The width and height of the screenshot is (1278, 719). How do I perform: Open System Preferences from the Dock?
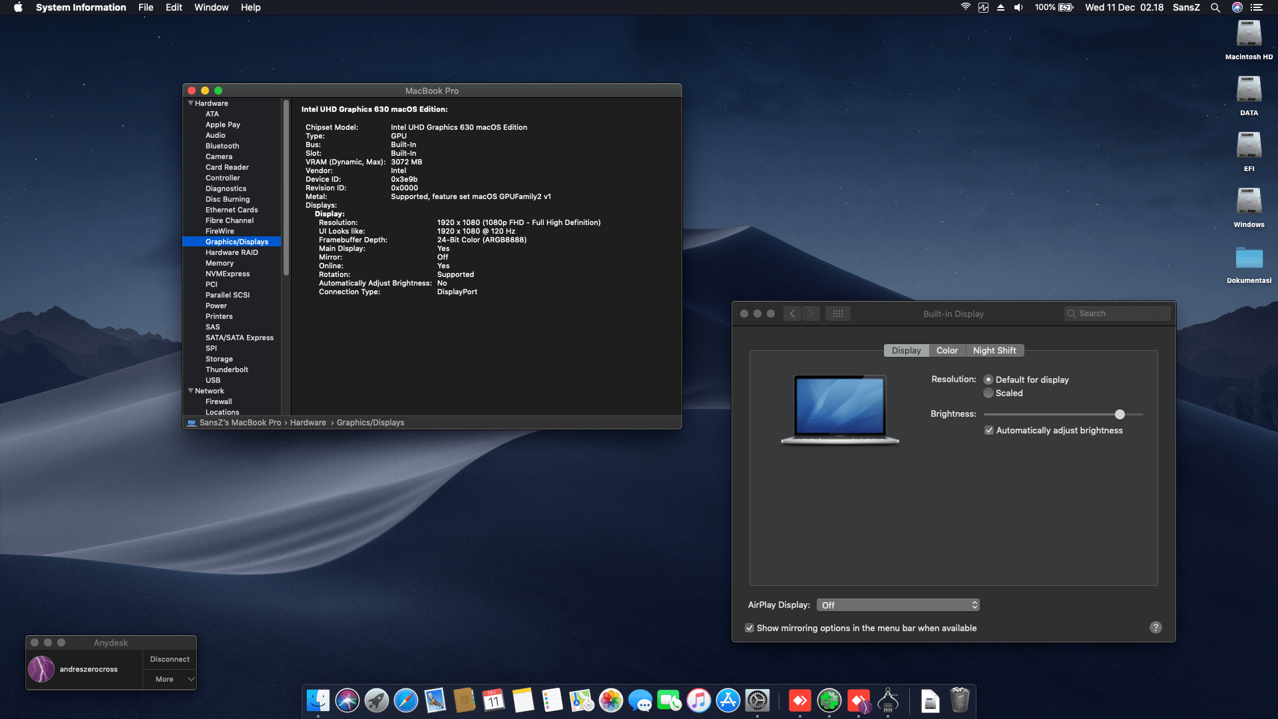click(759, 700)
